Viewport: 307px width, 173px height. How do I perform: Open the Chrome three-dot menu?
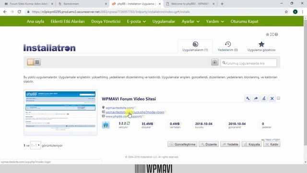click(303, 12)
